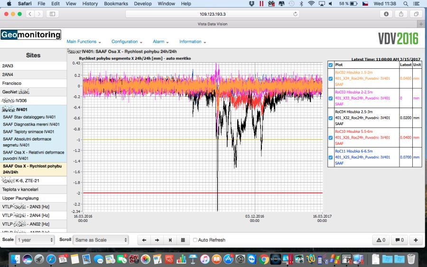The width and height of the screenshot is (427, 267).
Task: Open the Window menu
Action: (167, 3)
